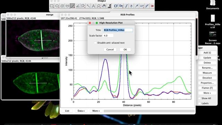This screenshot has width=222, height=125.
Task: Select the Polygon selection tool
Action: [62, 6]
